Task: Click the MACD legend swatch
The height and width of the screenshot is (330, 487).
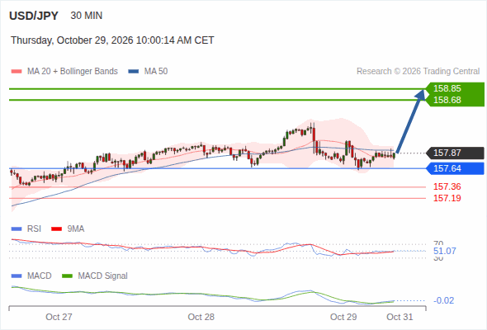Action: pos(17,276)
